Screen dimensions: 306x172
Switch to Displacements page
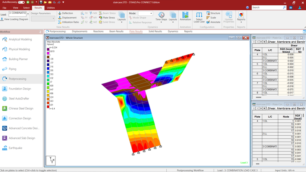[80, 31]
